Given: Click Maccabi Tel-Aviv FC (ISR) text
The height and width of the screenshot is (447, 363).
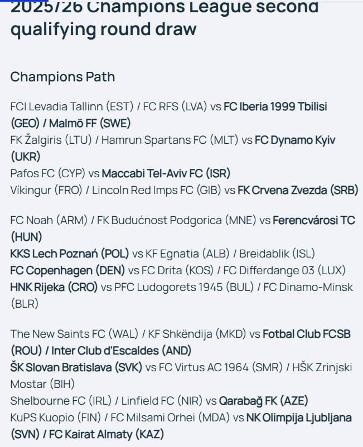Looking at the screenshot, I should [x=166, y=173].
